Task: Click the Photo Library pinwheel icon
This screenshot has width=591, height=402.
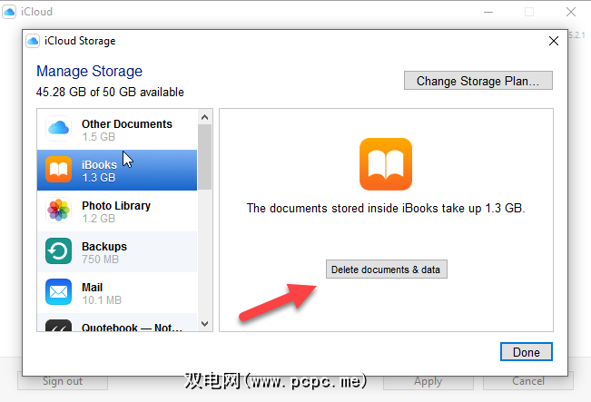Action: (x=59, y=211)
